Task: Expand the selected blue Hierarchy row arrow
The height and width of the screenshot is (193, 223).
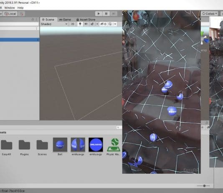Action: pyautogui.click(x=38, y=40)
